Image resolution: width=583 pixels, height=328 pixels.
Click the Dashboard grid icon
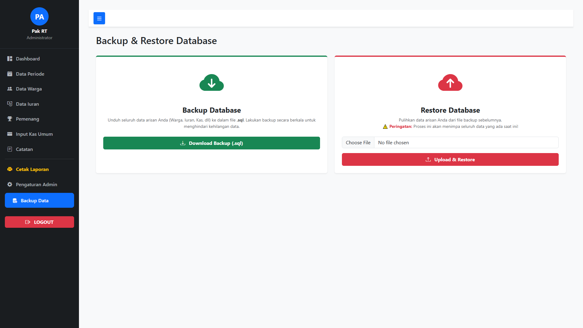pos(10,59)
